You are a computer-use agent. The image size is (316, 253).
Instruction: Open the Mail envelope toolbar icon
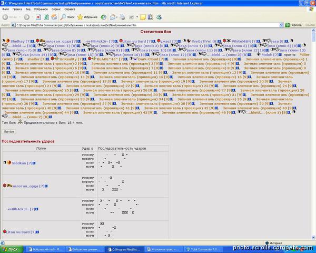point(113,17)
